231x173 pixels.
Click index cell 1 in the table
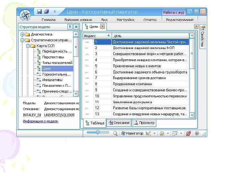point(103,42)
